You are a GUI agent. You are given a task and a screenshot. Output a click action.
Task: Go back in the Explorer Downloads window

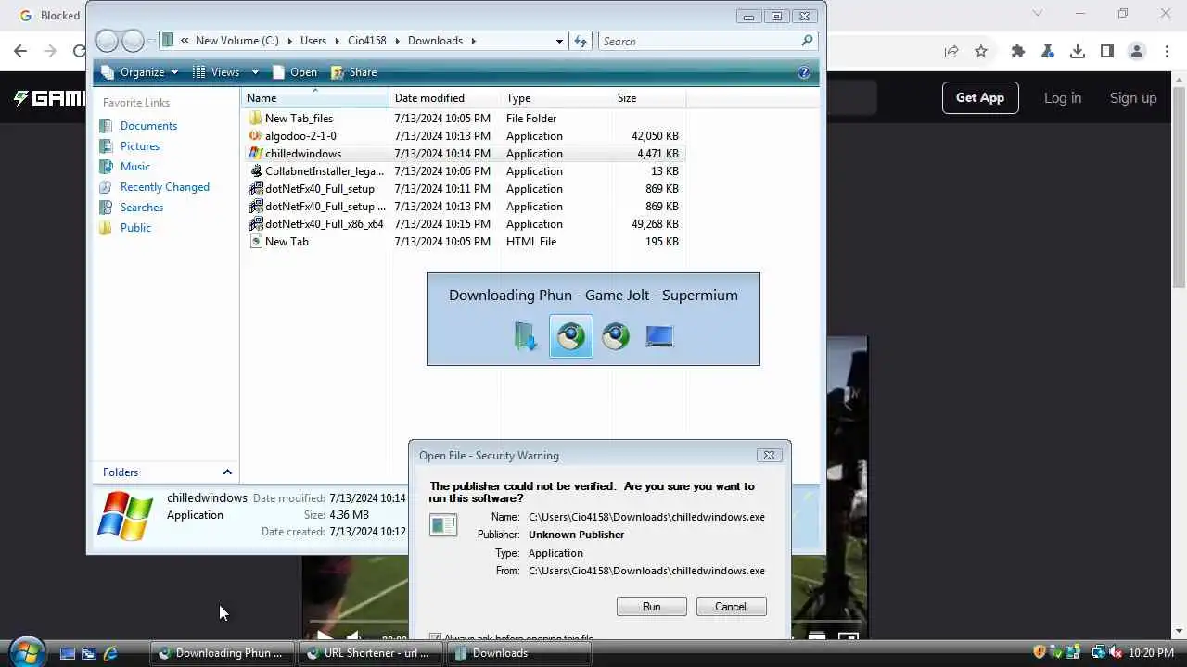click(108, 41)
